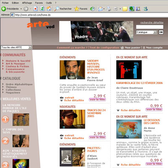Open fiche détaillée for Saddam Hussein film
Image resolution: width=168 pixels, height=168 pixels.
pos(74,100)
